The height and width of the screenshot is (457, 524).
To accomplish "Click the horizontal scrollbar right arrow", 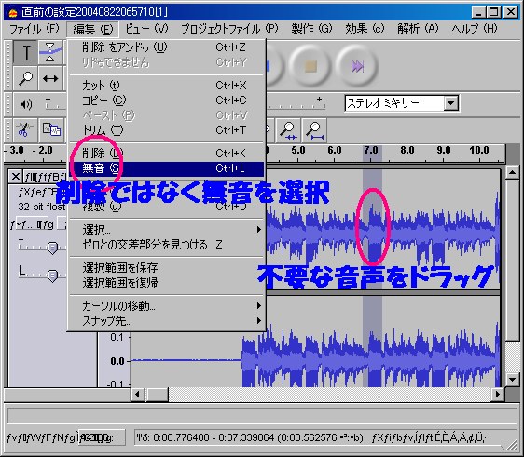I will 498,395.
